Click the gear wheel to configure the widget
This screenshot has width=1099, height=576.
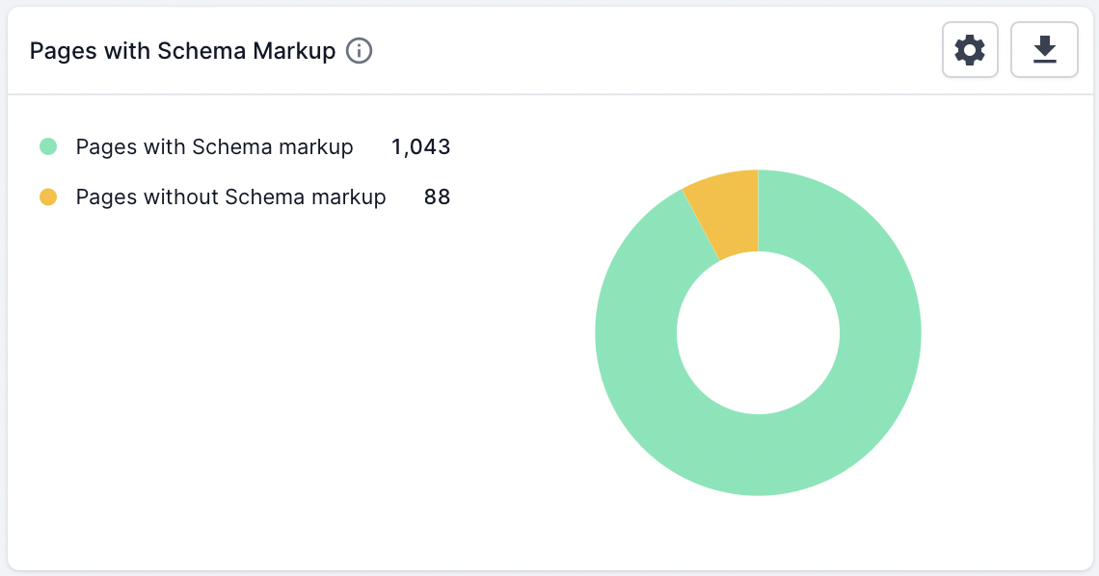970,49
